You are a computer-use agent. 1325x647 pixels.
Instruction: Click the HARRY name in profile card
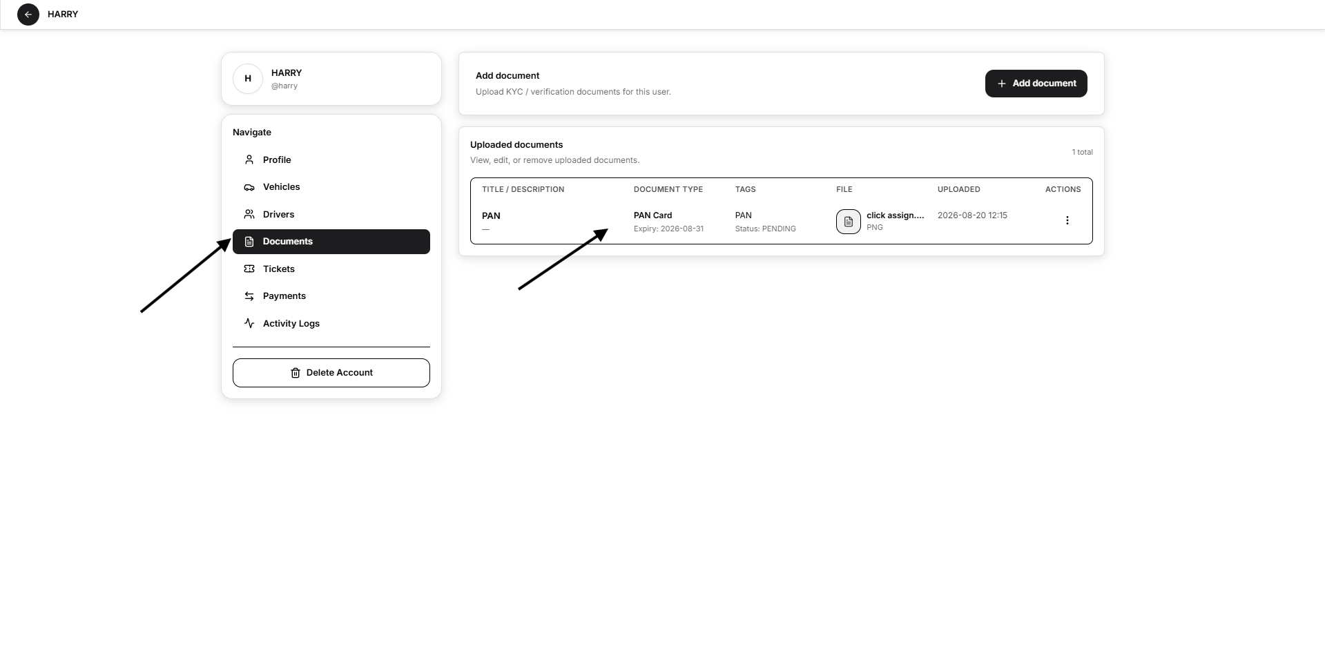tap(287, 73)
